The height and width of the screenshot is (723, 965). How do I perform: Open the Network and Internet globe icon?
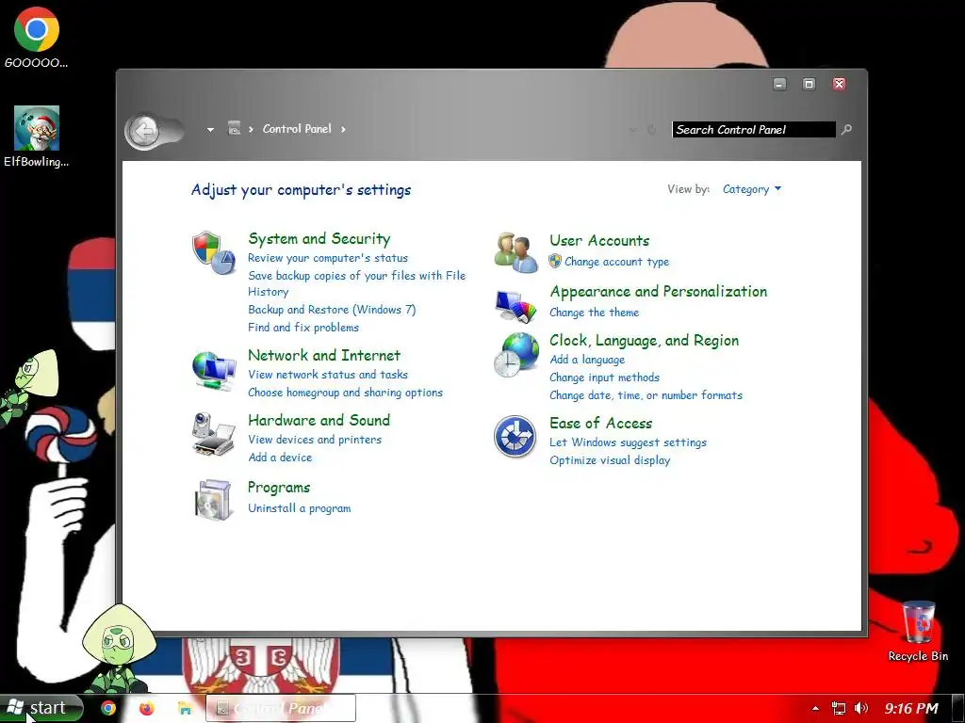pyautogui.click(x=213, y=371)
